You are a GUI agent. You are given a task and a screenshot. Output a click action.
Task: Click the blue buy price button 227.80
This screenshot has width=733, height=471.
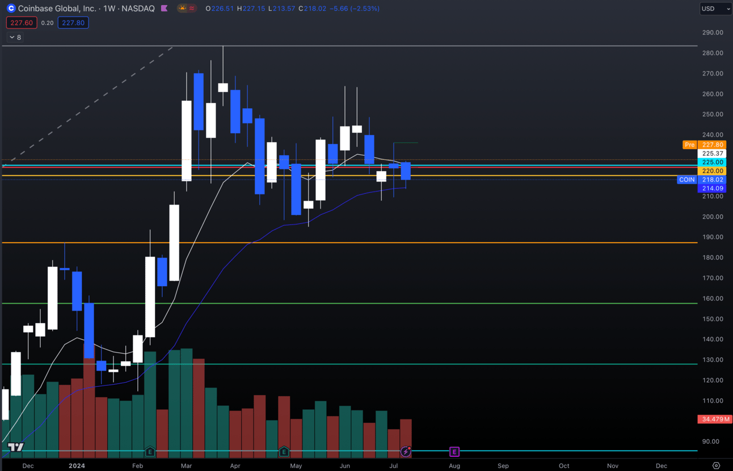click(x=73, y=23)
